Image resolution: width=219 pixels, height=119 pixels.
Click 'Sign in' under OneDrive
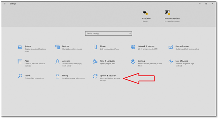(x=145, y=21)
